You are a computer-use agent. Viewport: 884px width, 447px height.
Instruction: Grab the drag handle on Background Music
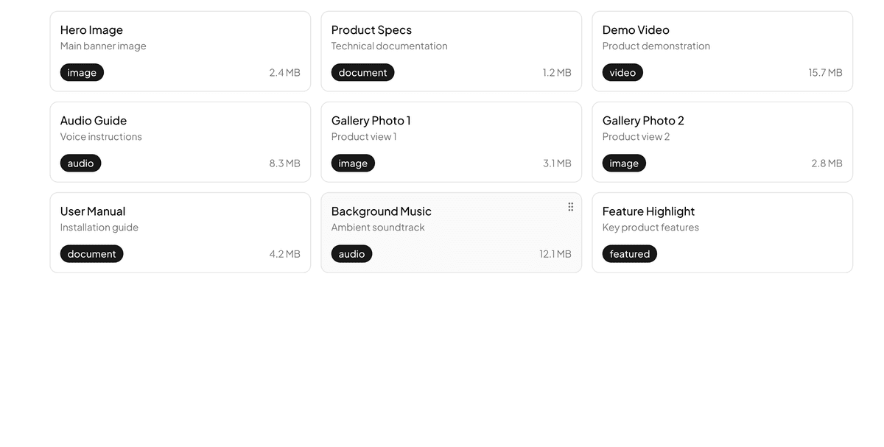(571, 207)
